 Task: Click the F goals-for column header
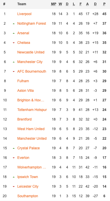(x=81, y=4)
